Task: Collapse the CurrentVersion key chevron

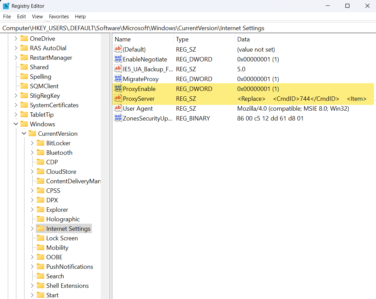Action: 24,134
